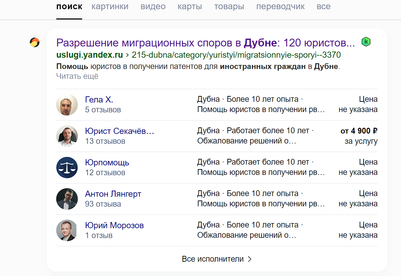This screenshot has width=401, height=276.
Task: Click Антон Лянгерт Более 10 лет опыта text
Action: pos(263,193)
